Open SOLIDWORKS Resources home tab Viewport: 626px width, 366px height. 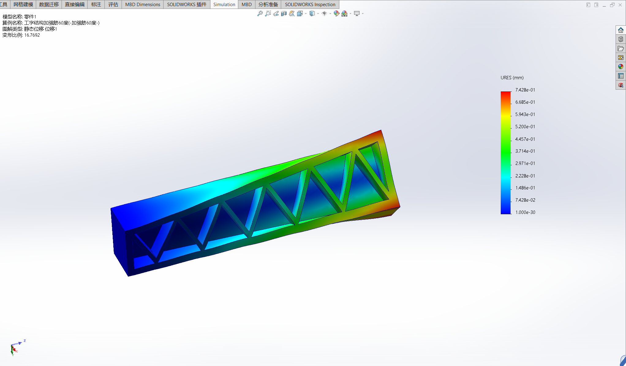[x=621, y=30]
